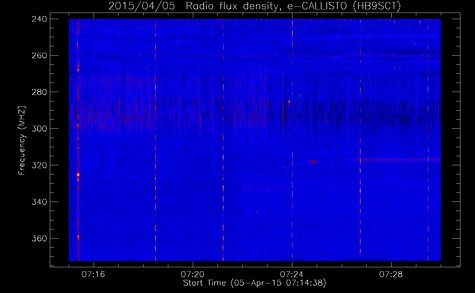Image resolution: width=475 pixels, height=293 pixels.
Task: Click the 280 frequency tick label
Action: point(39,92)
